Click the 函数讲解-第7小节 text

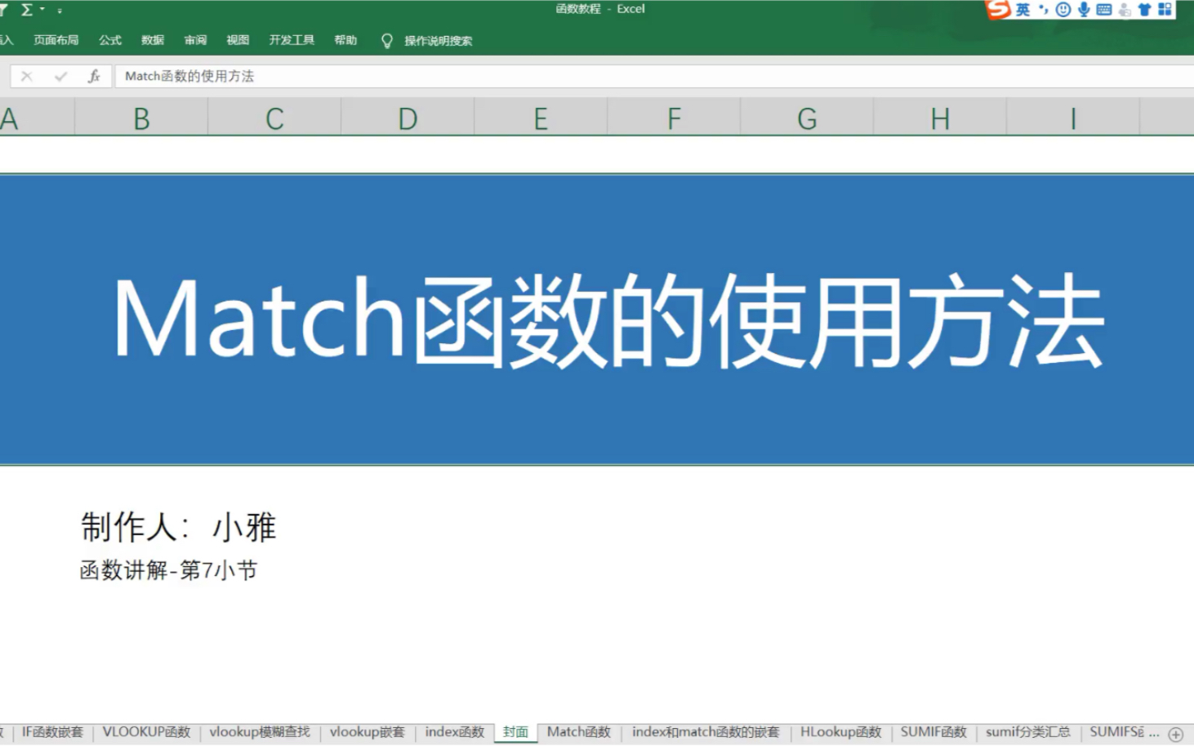[168, 570]
